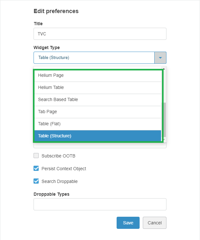Image resolution: width=200 pixels, height=240 pixels.
Task: Click the scroll-down arrow of the dropdown list
Action: click(164, 140)
